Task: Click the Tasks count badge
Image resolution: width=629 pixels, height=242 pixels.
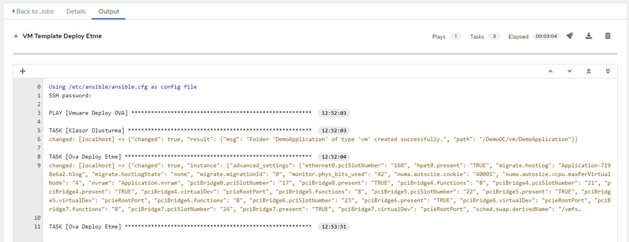Action: pos(493,37)
